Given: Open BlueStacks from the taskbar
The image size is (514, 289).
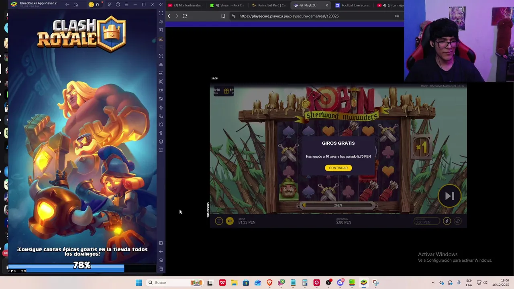Looking at the screenshot, I should pos(363,283).
